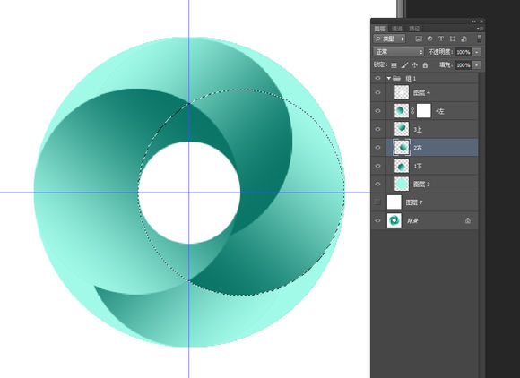Screen dimensions: 520x378
Task: Switch to the 通道 tab
Action: 397,29
